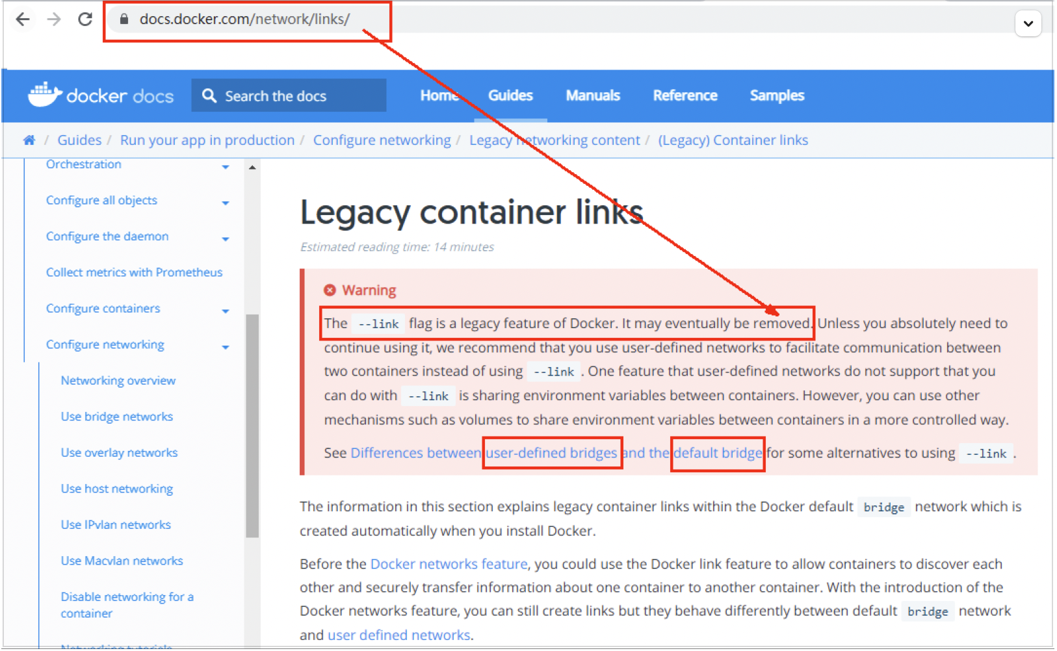Open Legacy networking content breadcrumb
This screenshot has height=651, width=1057.
pyautogui.click(x=554, y=140)
